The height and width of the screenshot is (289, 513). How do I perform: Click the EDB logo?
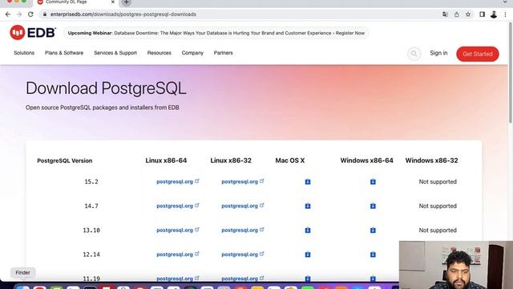[x=33, y=32]
